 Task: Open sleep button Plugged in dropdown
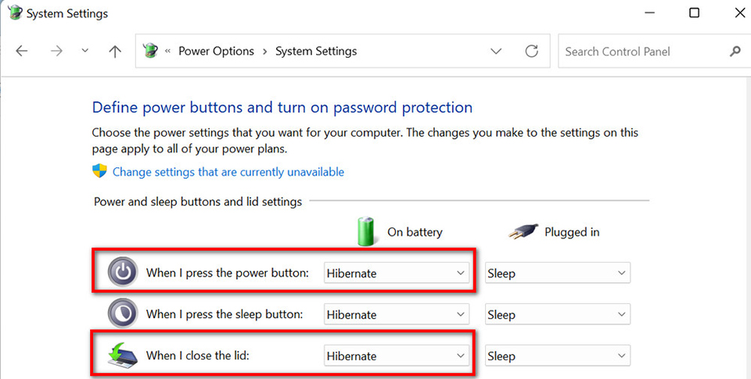point(557,315)
